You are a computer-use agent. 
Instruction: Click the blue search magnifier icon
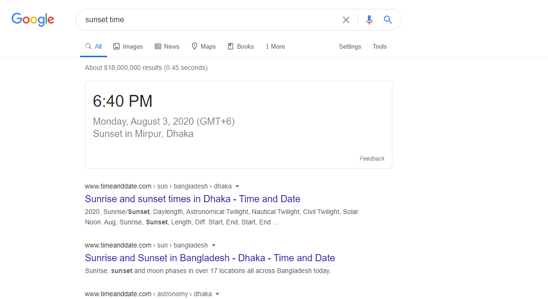388,20
